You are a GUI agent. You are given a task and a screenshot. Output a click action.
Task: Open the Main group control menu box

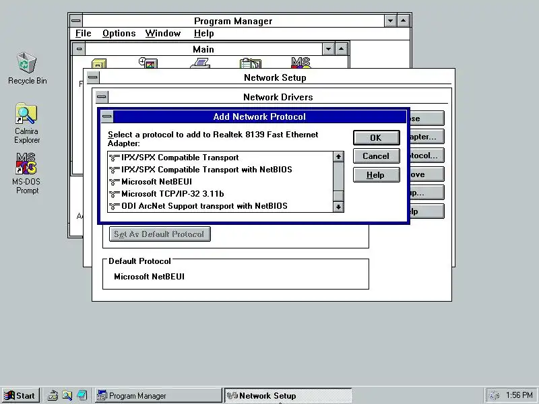pyautogui.click(x=79, y=48)
